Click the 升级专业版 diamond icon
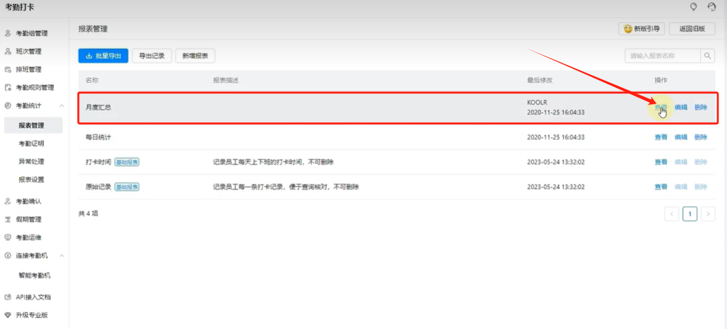This screenshot has width=727, height=329. tap(8, 315)
